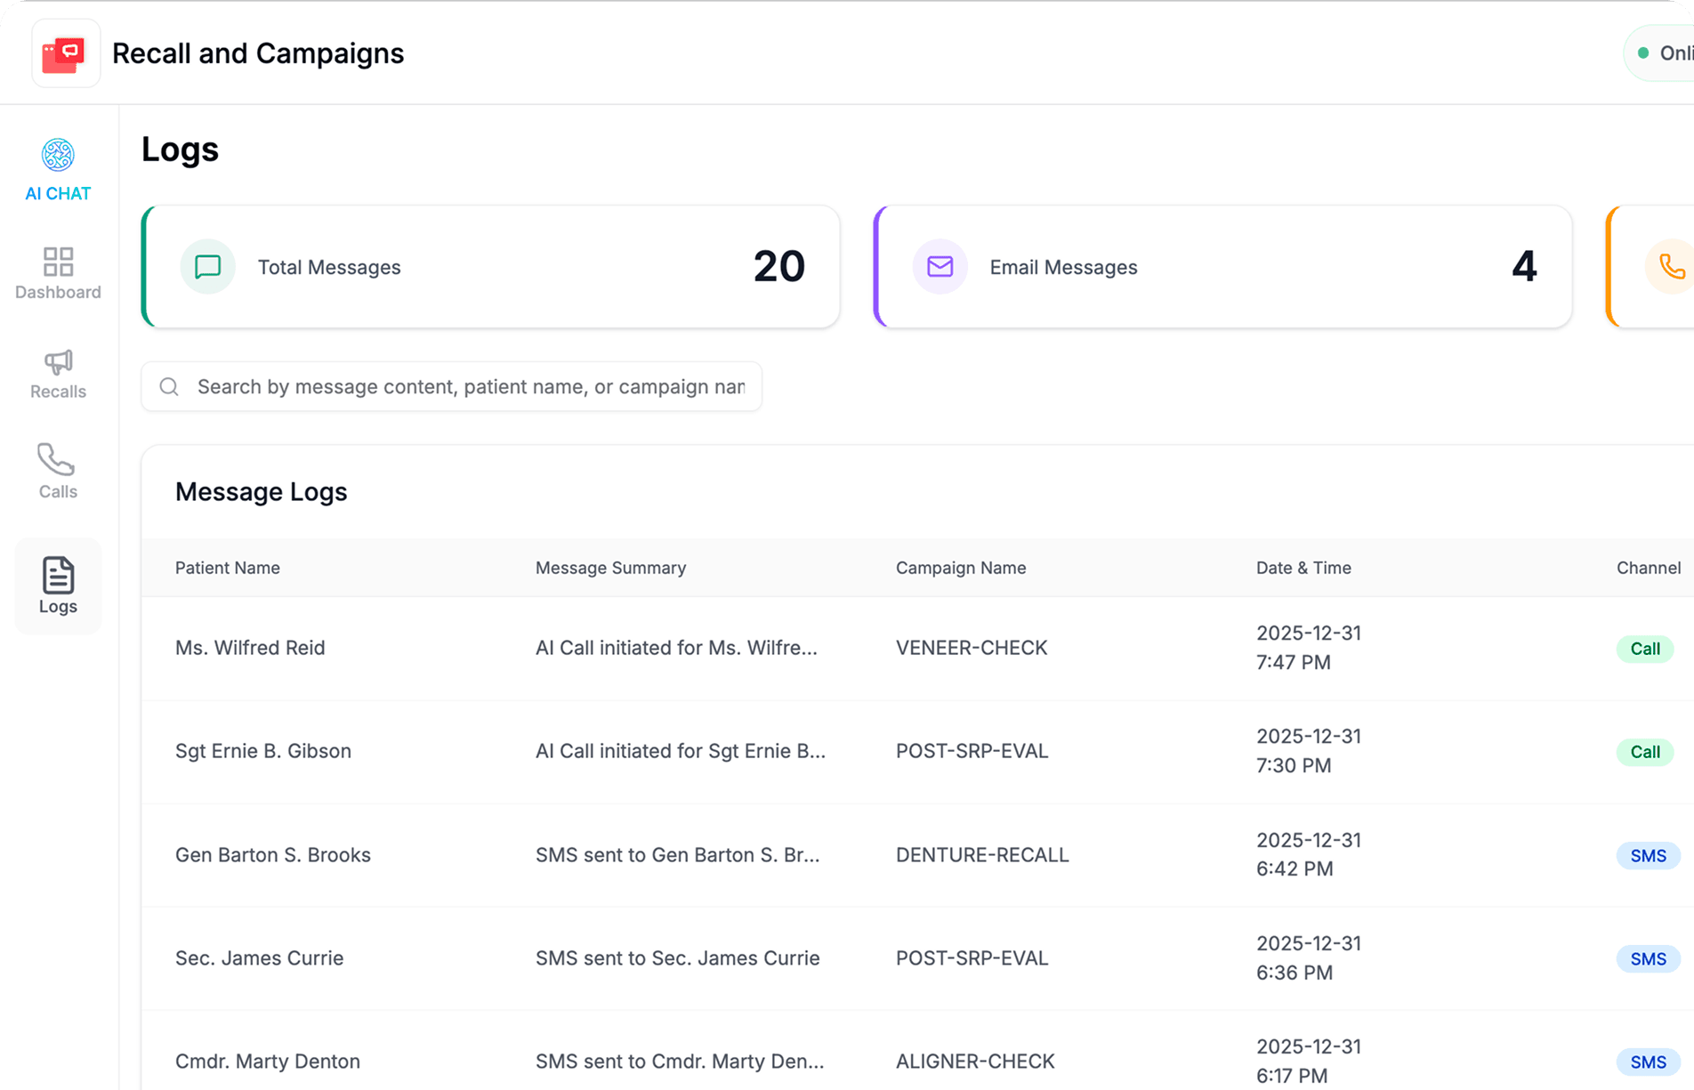Screen dimensions: 1694x1090
Task: Click the Recall and Campaigns app logo
Action: (x=65, y=53)
